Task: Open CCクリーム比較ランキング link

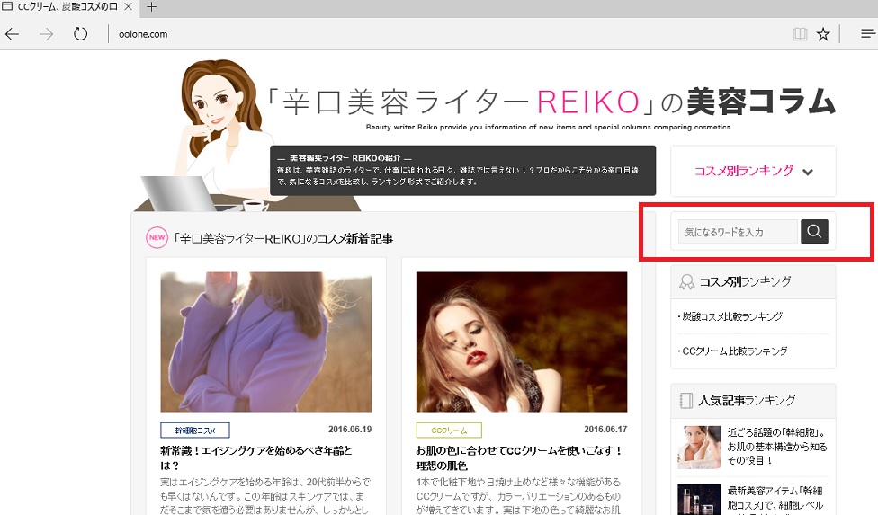Action: coord(733,351)
